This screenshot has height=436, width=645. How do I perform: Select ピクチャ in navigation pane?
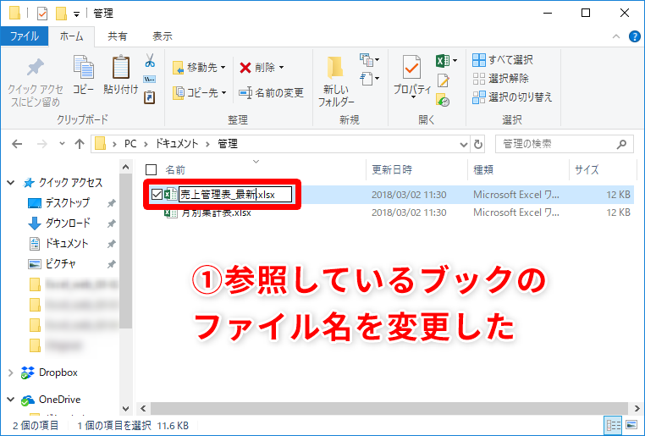pyautogui.click(x=60, y=263)
